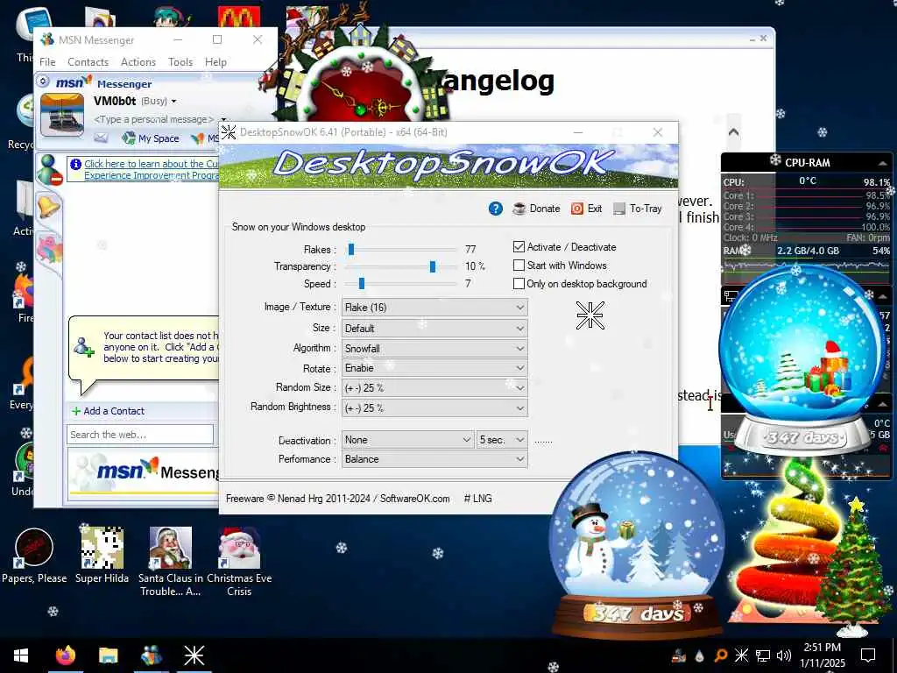Viewport: 897px width, 673px height.
Task: Open My Space in MSN Messenger
Action: pos(151,138)
